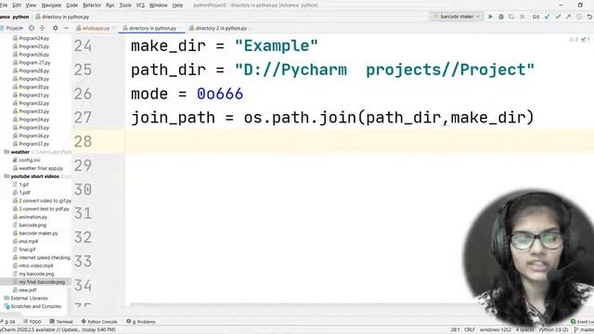Open the Refactor menu
This screenshot has height=334, width=594.
[92, 6]
